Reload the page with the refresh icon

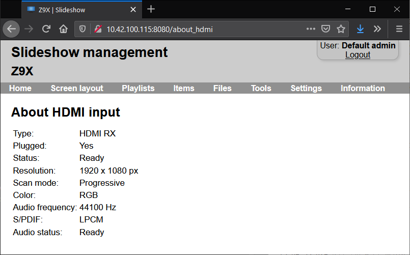pos(46,29)
